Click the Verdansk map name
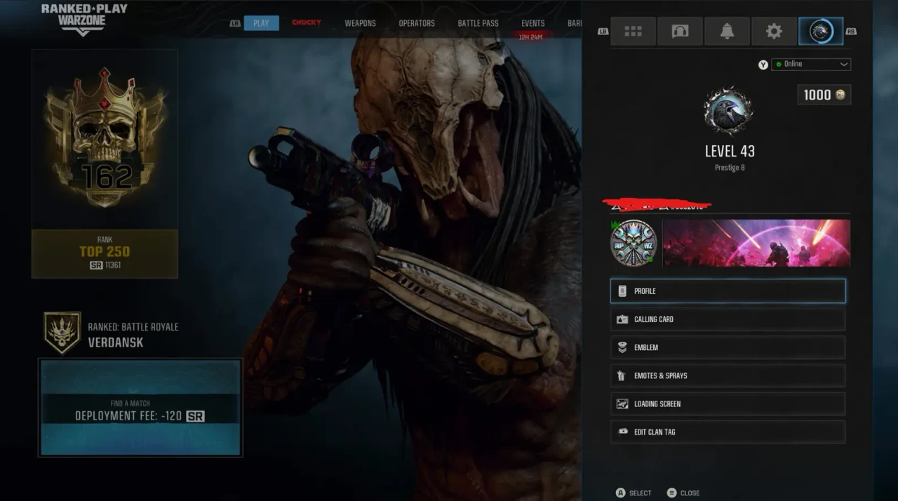Screen dimensions: 898x501 pos(116,343)
